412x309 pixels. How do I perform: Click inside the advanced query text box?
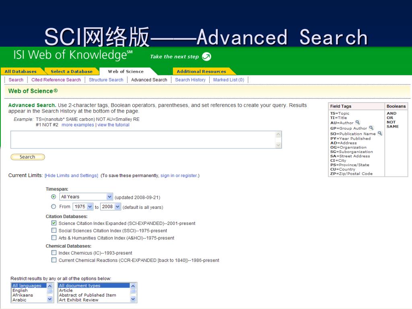click(x=143, y=140)
